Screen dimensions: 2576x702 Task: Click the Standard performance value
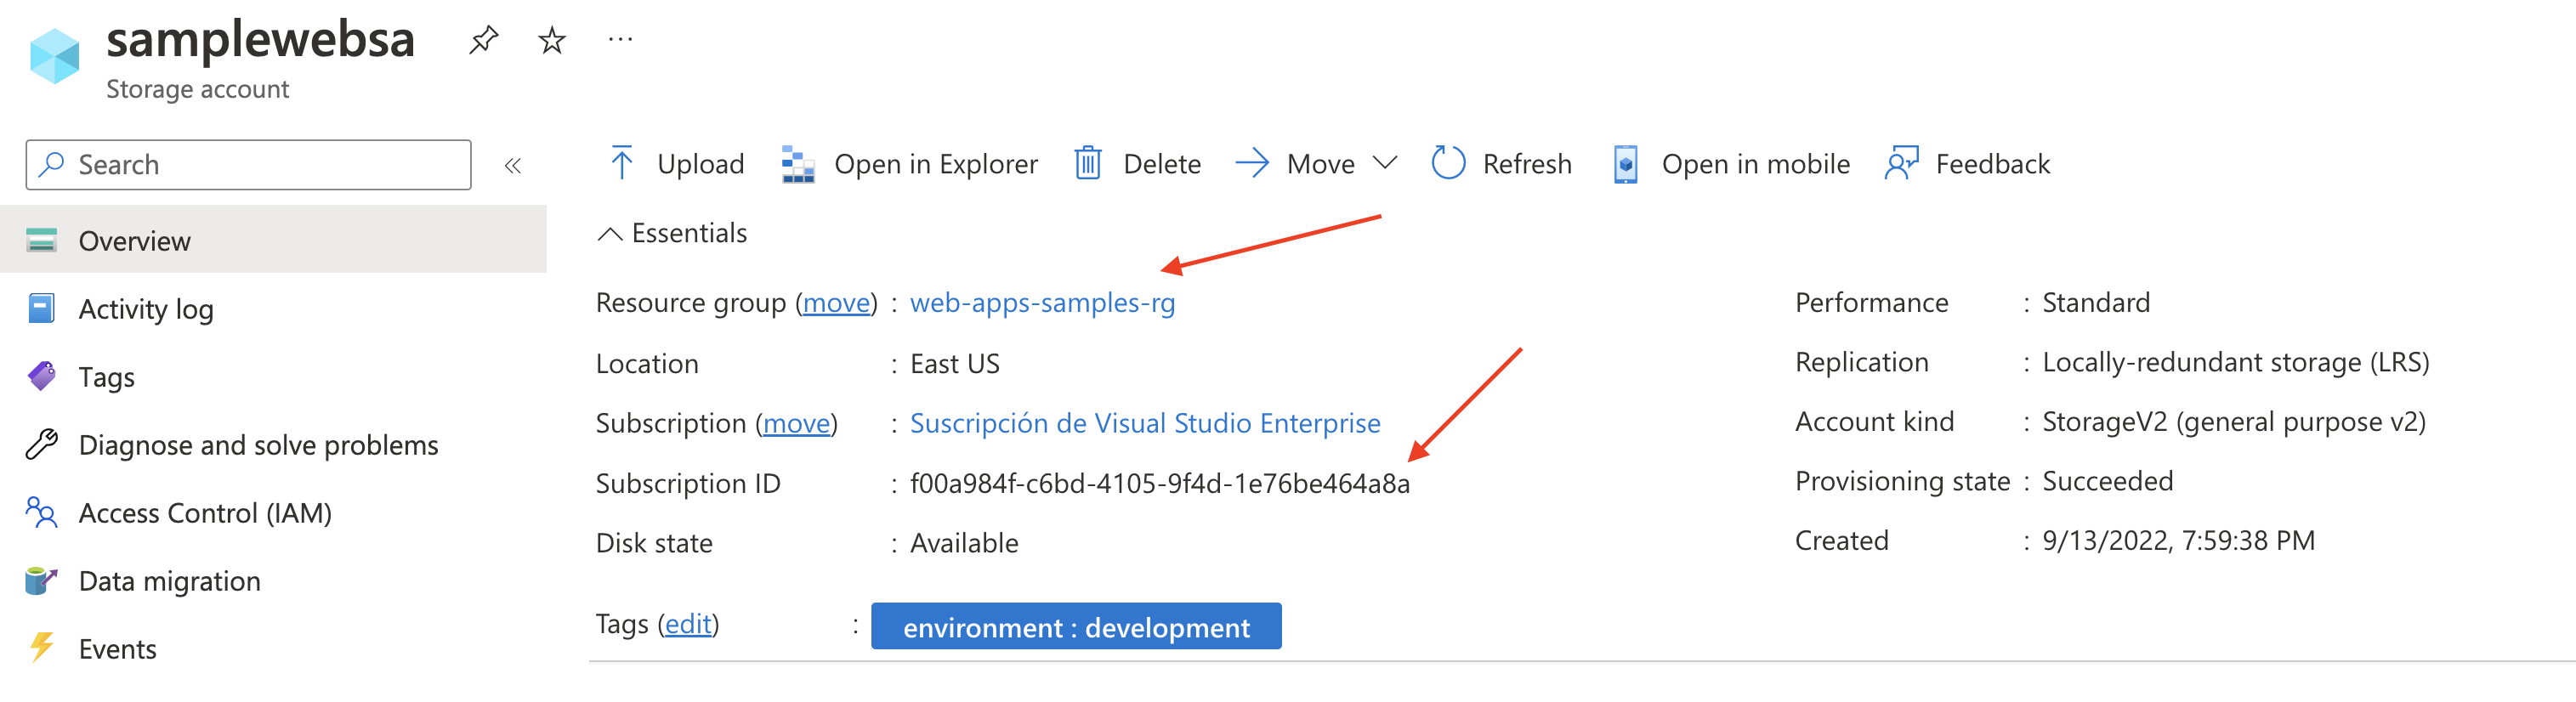point(2096,303)
